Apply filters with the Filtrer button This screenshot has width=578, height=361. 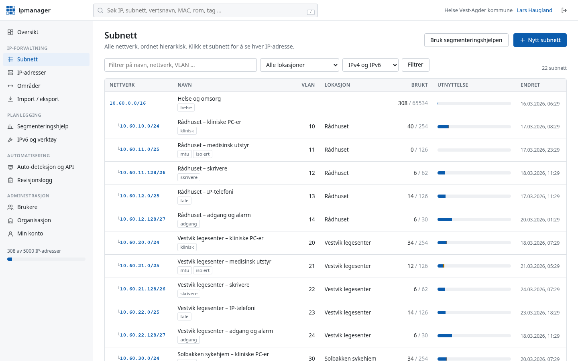[x=415, y=65]
